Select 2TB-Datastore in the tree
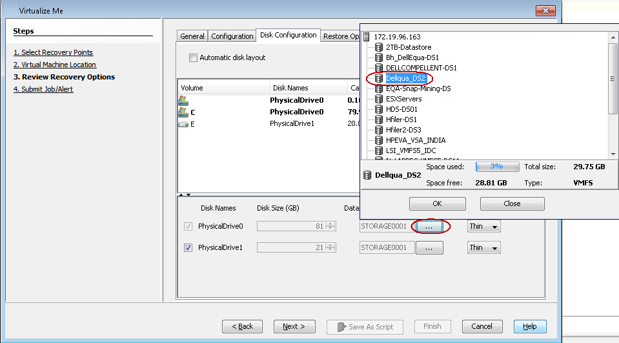This screenshot has height=343, width=619. [409, 47]
